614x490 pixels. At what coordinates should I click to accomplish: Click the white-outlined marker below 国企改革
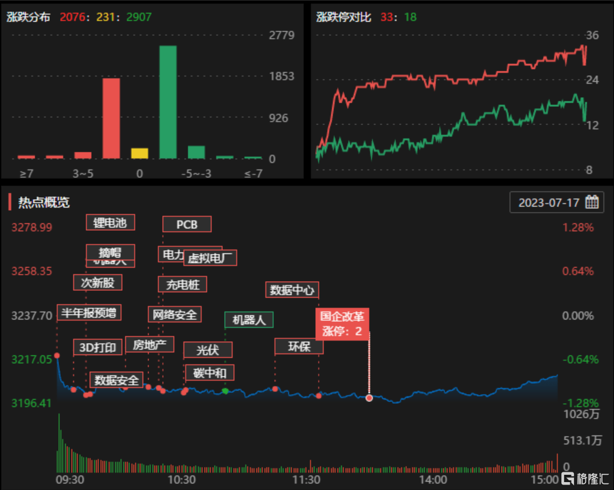369,398
